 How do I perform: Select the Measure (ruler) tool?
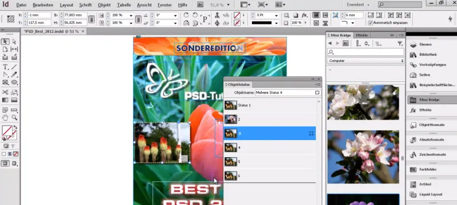click(14, 110)
